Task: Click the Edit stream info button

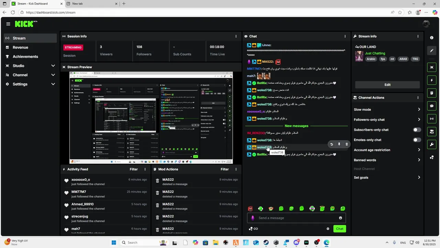Action: (387, 85)
